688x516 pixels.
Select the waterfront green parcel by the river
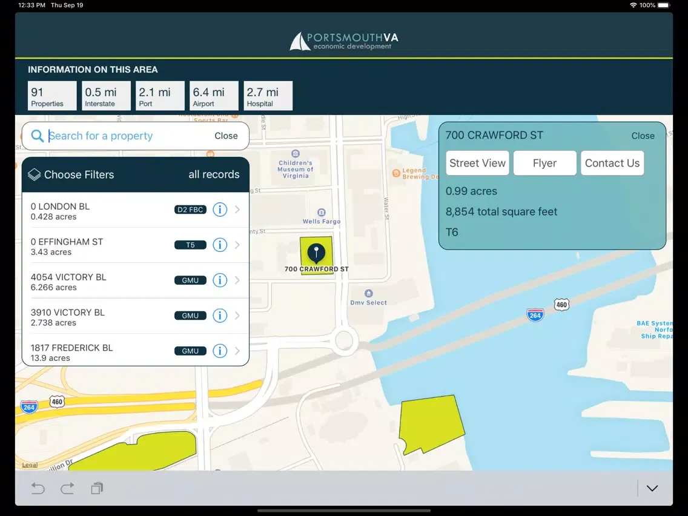(432, 425)
